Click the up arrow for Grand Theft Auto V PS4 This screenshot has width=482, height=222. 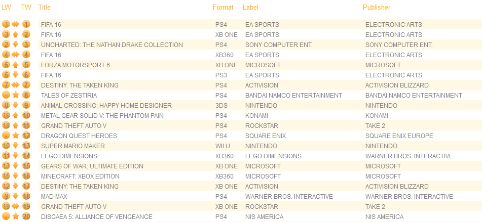(x=15, y=126)
